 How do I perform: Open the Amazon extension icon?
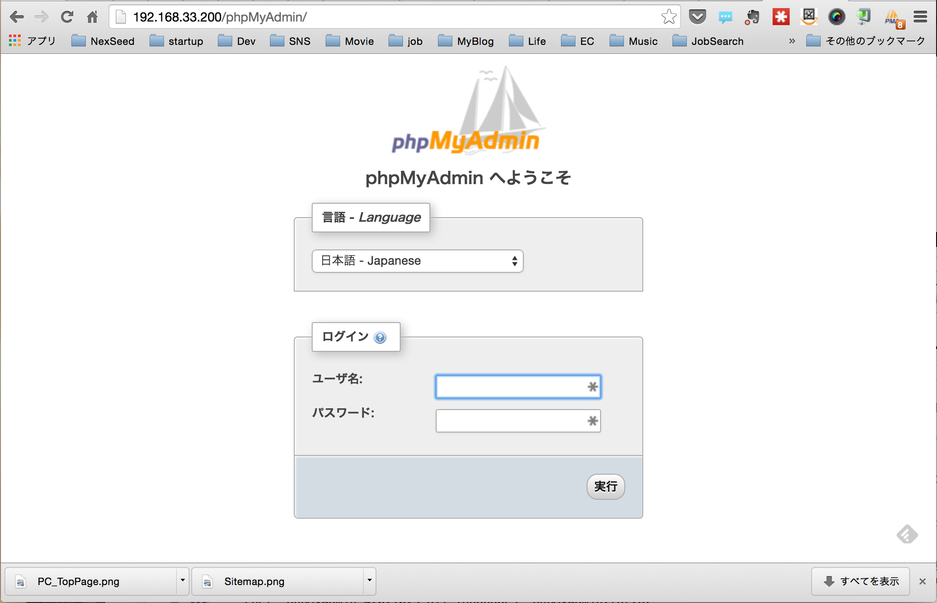pos(809,17)
